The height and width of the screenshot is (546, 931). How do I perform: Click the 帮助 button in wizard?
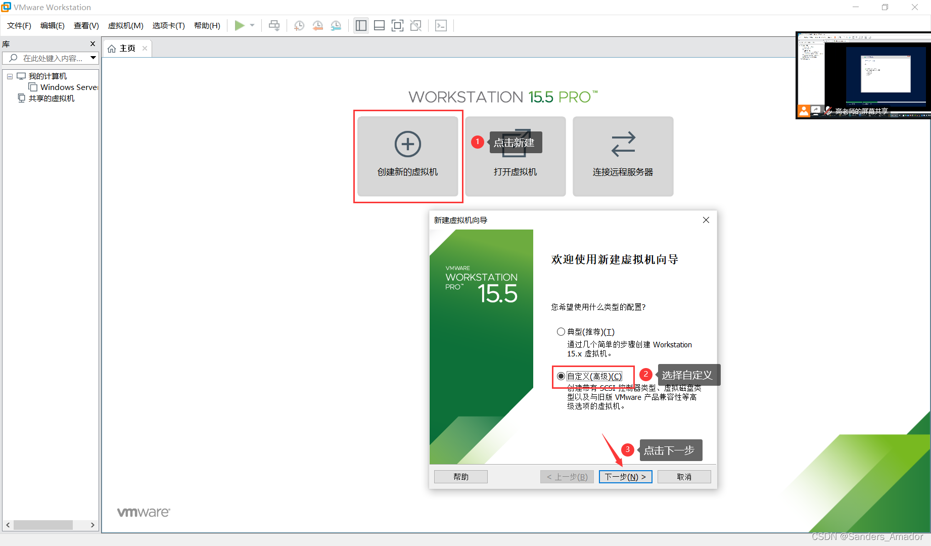coord(460,477)
